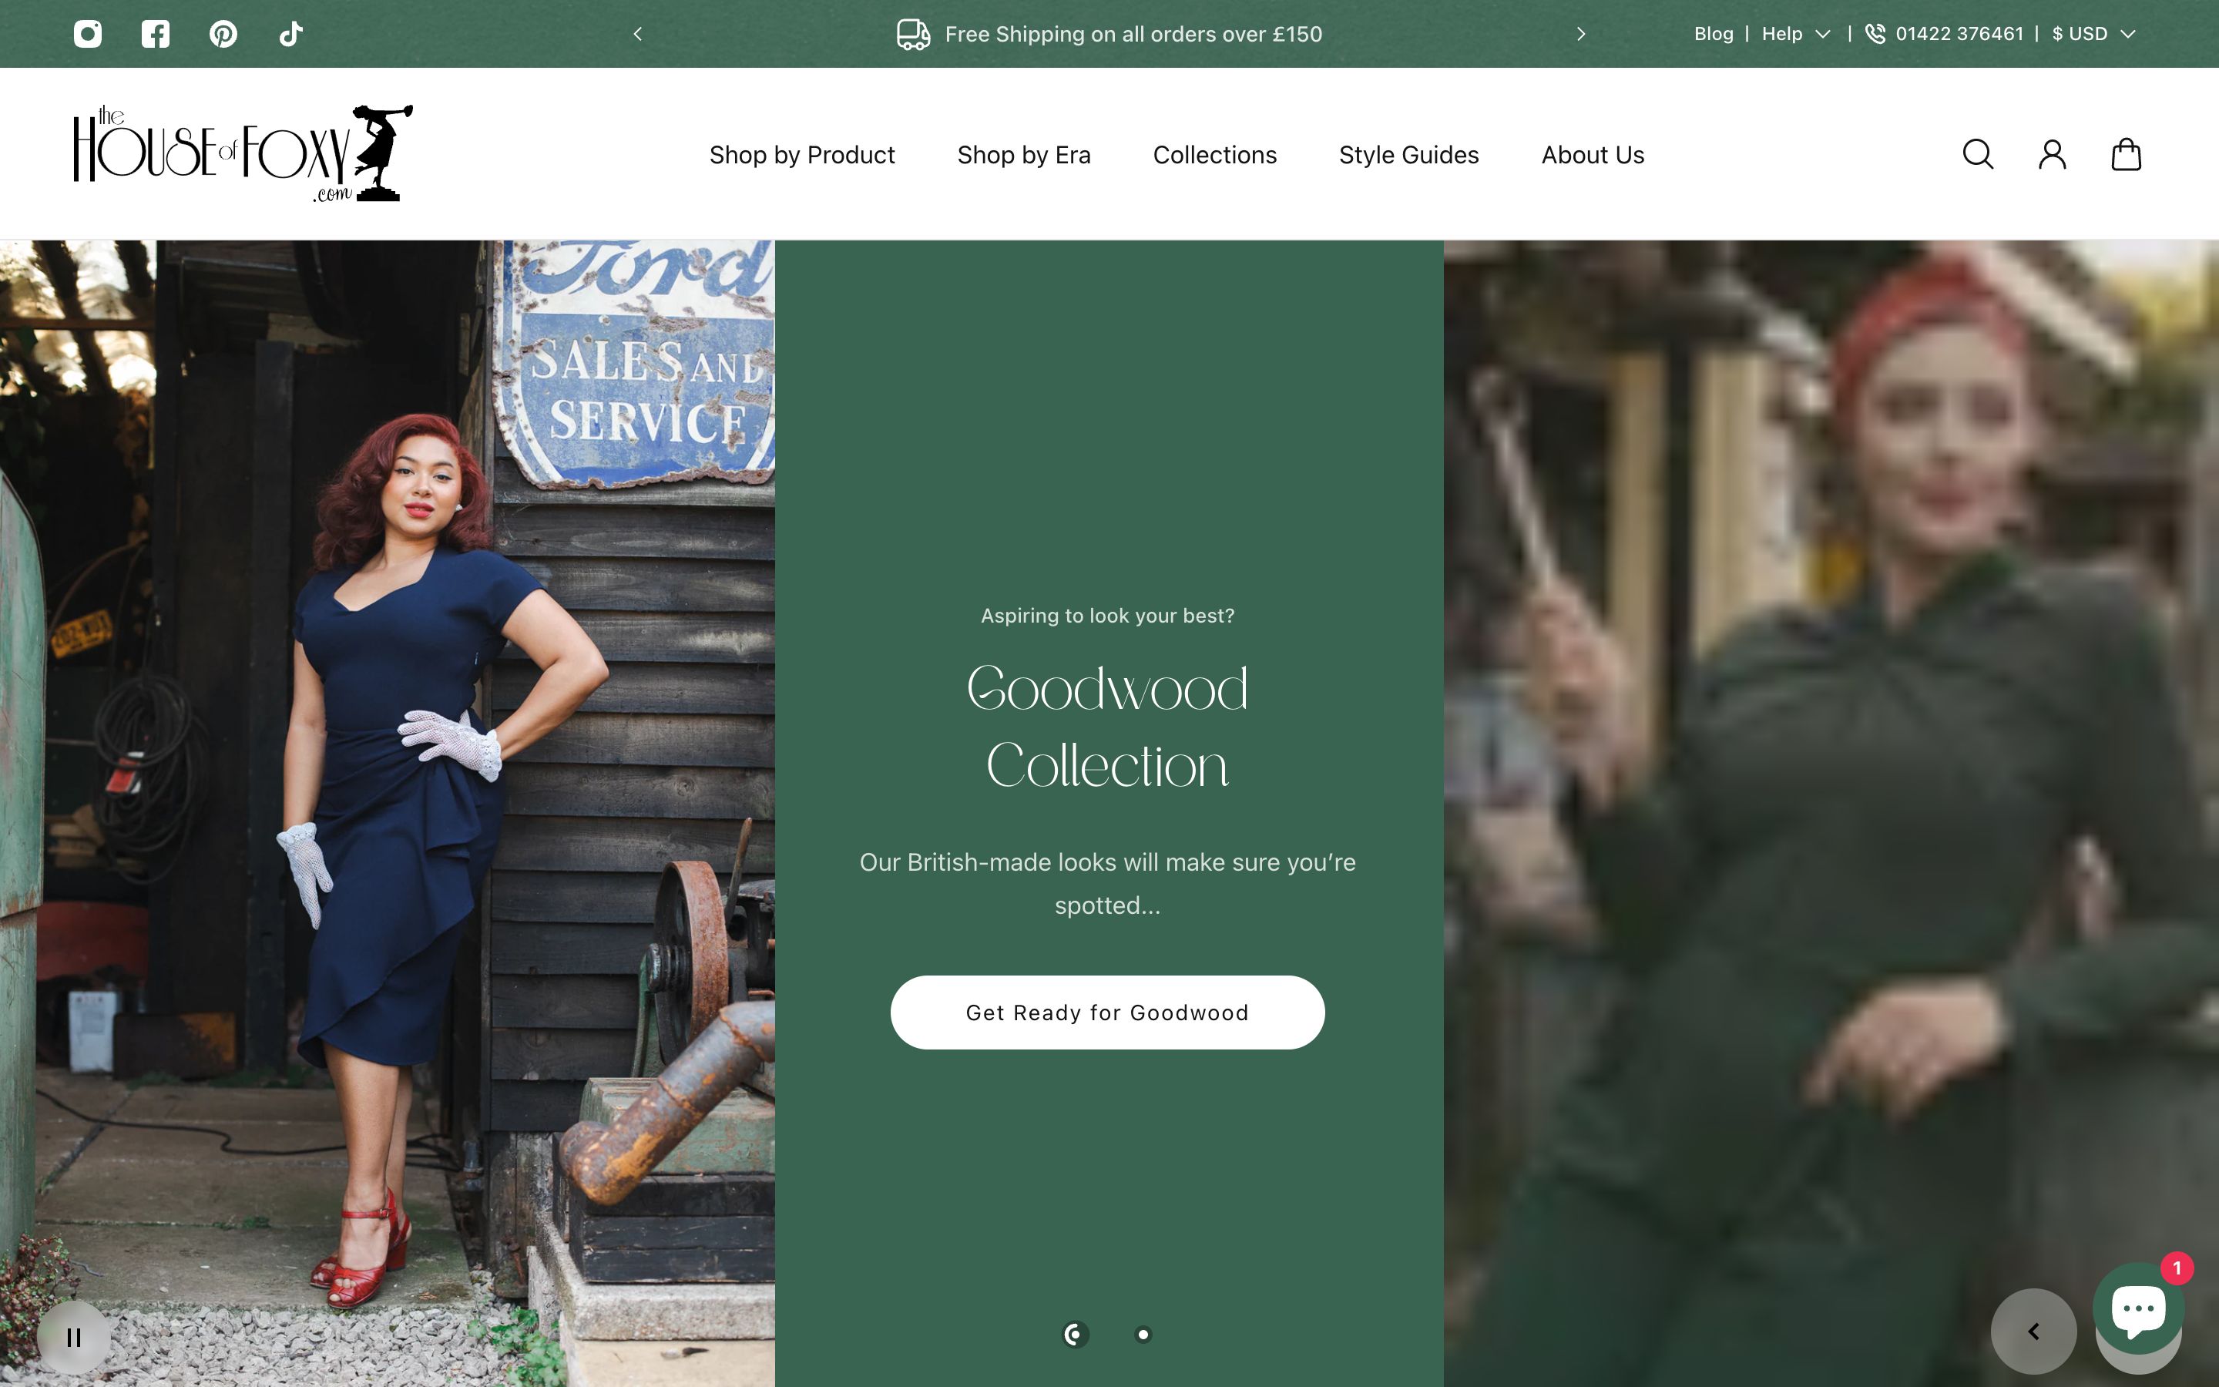Open the chat bubble widget
2219x1387 pixels.
[x=2138, y=1308]
